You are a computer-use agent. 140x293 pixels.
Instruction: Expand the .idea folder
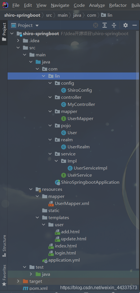pos(18,40)
